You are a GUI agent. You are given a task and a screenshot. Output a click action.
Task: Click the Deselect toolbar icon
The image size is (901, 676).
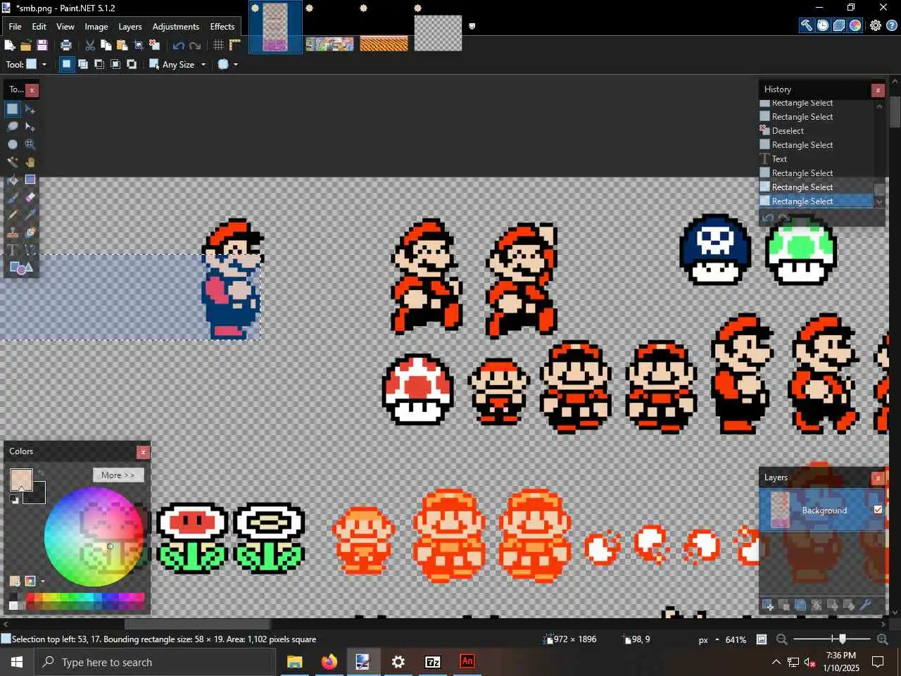(155, 45)
